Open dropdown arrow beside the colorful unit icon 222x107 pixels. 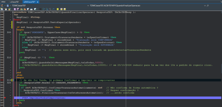tap(5, 6)
